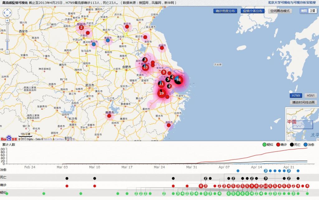Select the H7N9 dataset button
Image resolution: width=319 pixels, height=200 pixels.
click(296, 96)
